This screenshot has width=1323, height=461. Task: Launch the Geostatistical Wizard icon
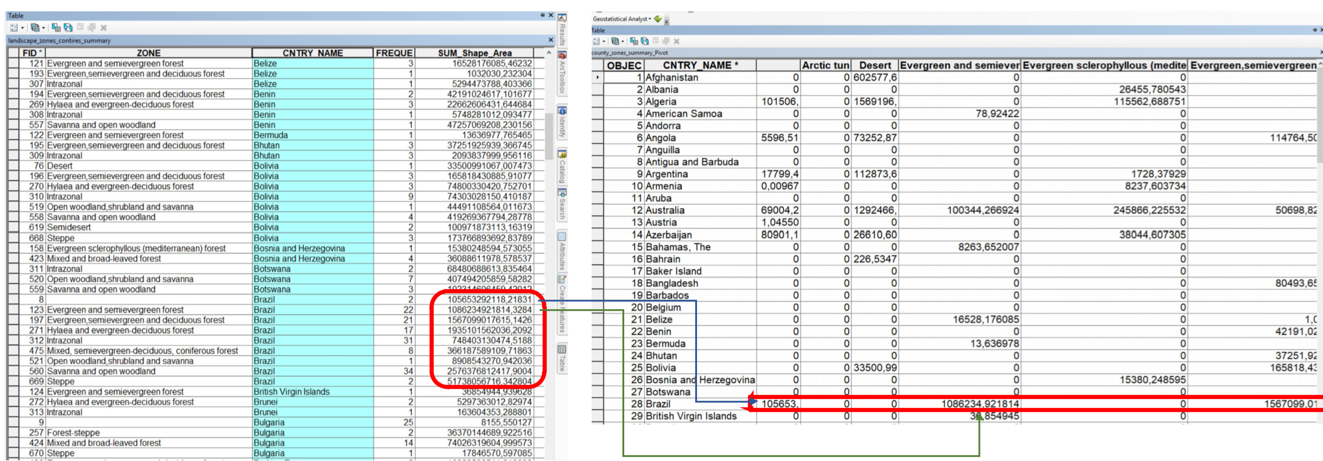(658, 19)
